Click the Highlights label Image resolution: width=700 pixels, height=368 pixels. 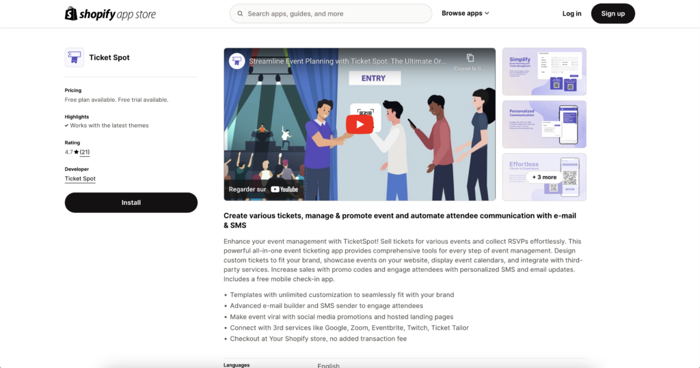pyautogui.click(x=77, y=117)
